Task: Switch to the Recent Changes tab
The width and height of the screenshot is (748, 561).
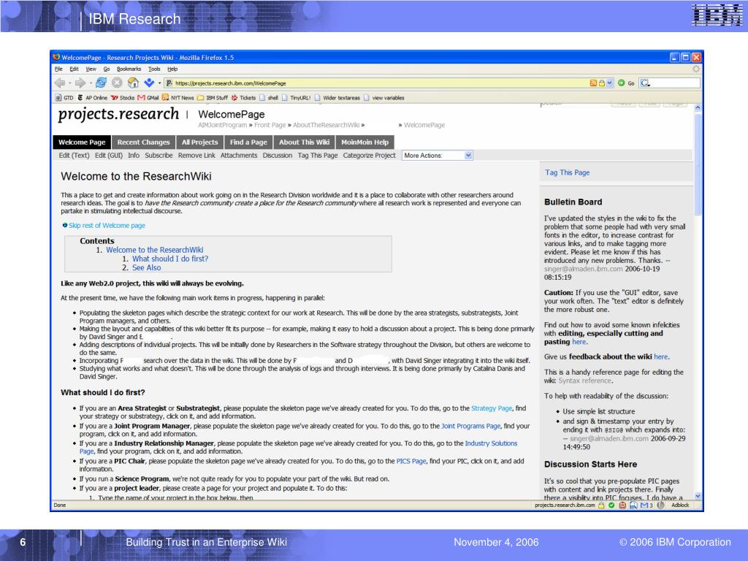Action: point(144,142)
